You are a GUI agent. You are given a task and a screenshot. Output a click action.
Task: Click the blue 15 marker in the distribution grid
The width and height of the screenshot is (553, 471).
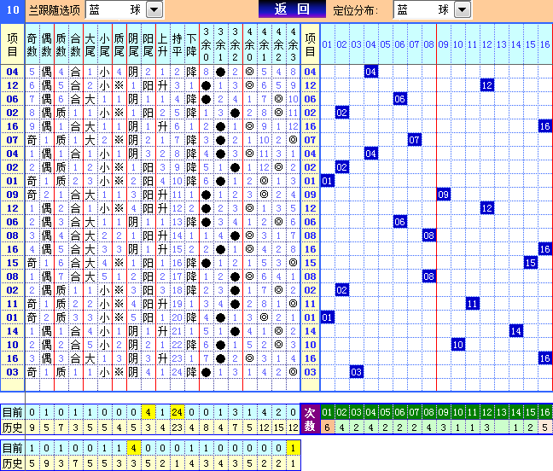[x=531, y=263]
